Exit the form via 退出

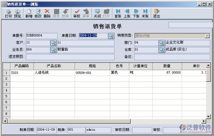pos(156,13)
